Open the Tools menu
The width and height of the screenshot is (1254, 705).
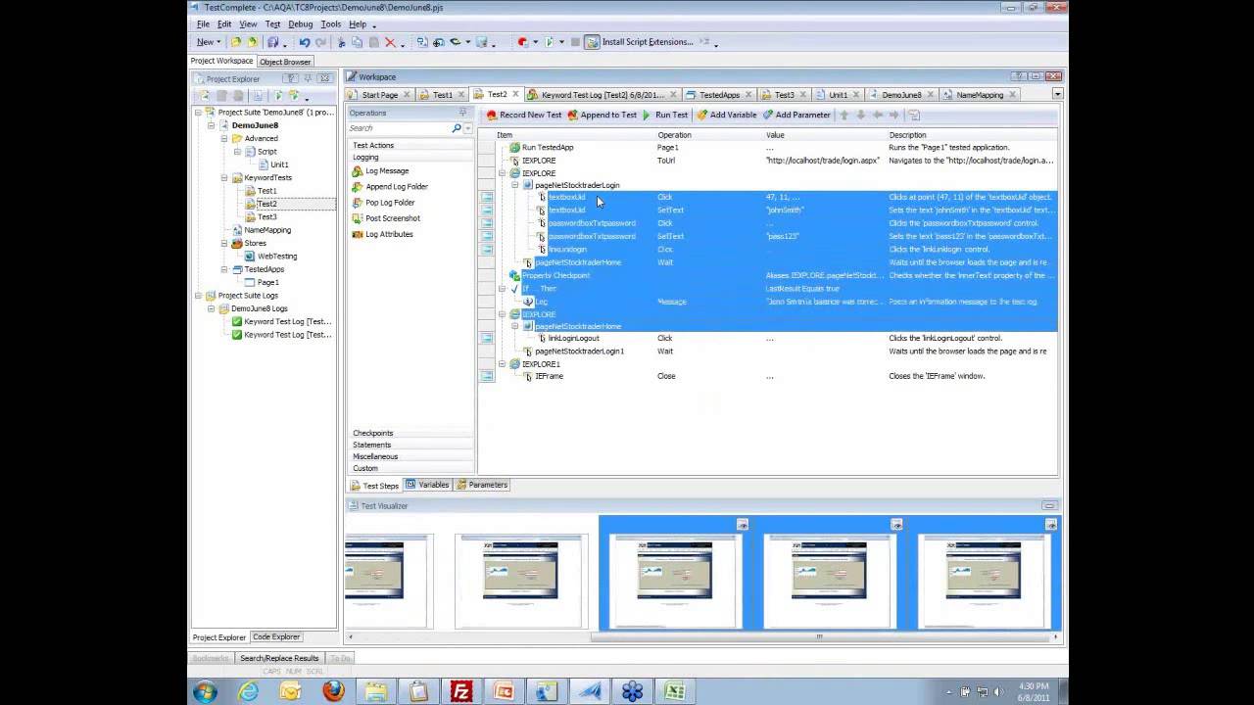[331, 24]
